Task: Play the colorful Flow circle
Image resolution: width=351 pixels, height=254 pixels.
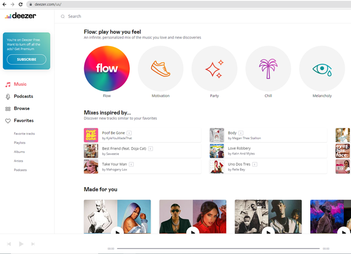Action: [107, 69]
